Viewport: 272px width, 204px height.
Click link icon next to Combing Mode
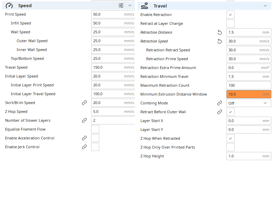(220, 103)
